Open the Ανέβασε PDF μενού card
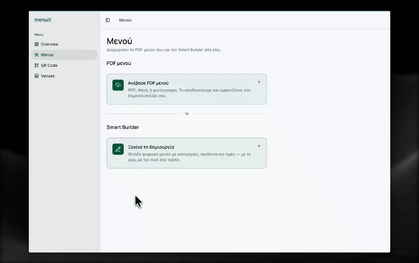 187,89
